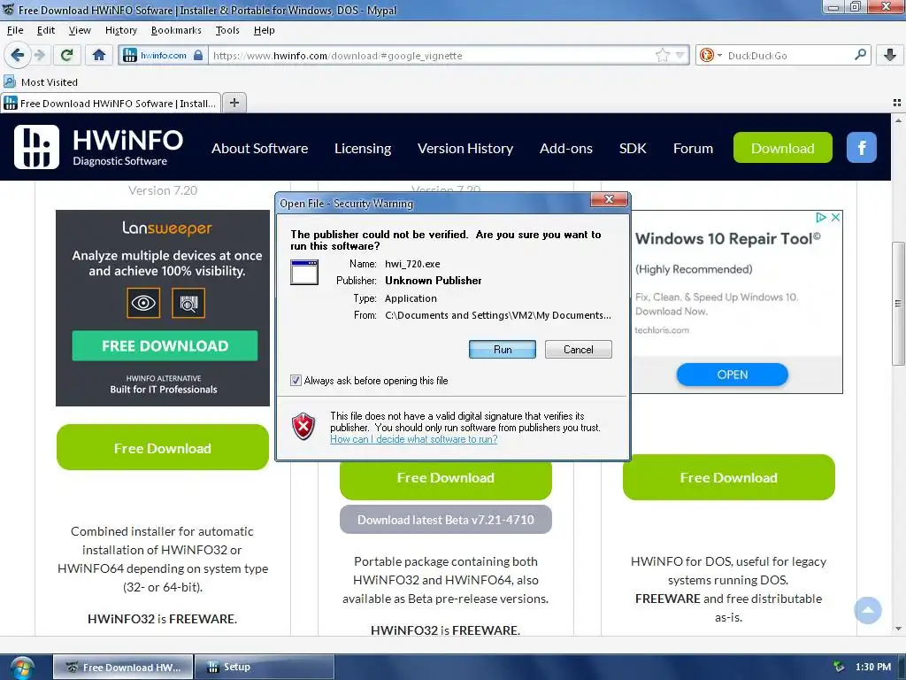Open the History menu

(x=120, y=30)
